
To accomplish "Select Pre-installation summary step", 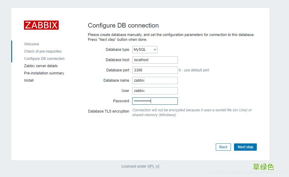I will (44, 73).
